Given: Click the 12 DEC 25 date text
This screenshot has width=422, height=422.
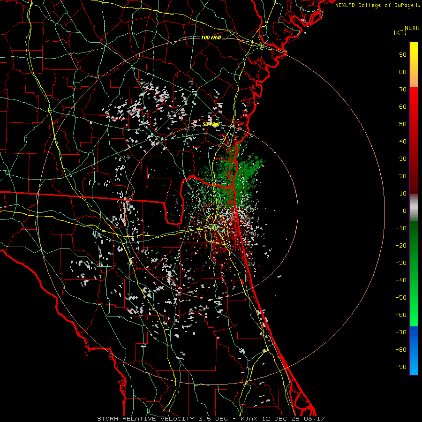Looking at the screenshot, I should (x=280, y=419).
